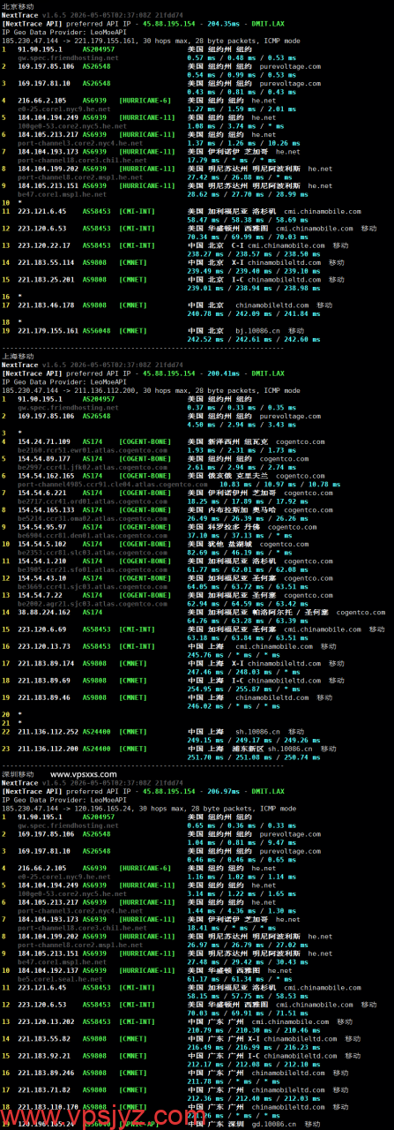Click hop IP 221.183.89.246

coord(46,1072)
